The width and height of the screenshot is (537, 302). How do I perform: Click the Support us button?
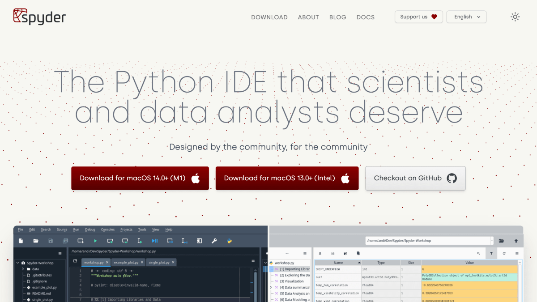click(x=419, y=17)
